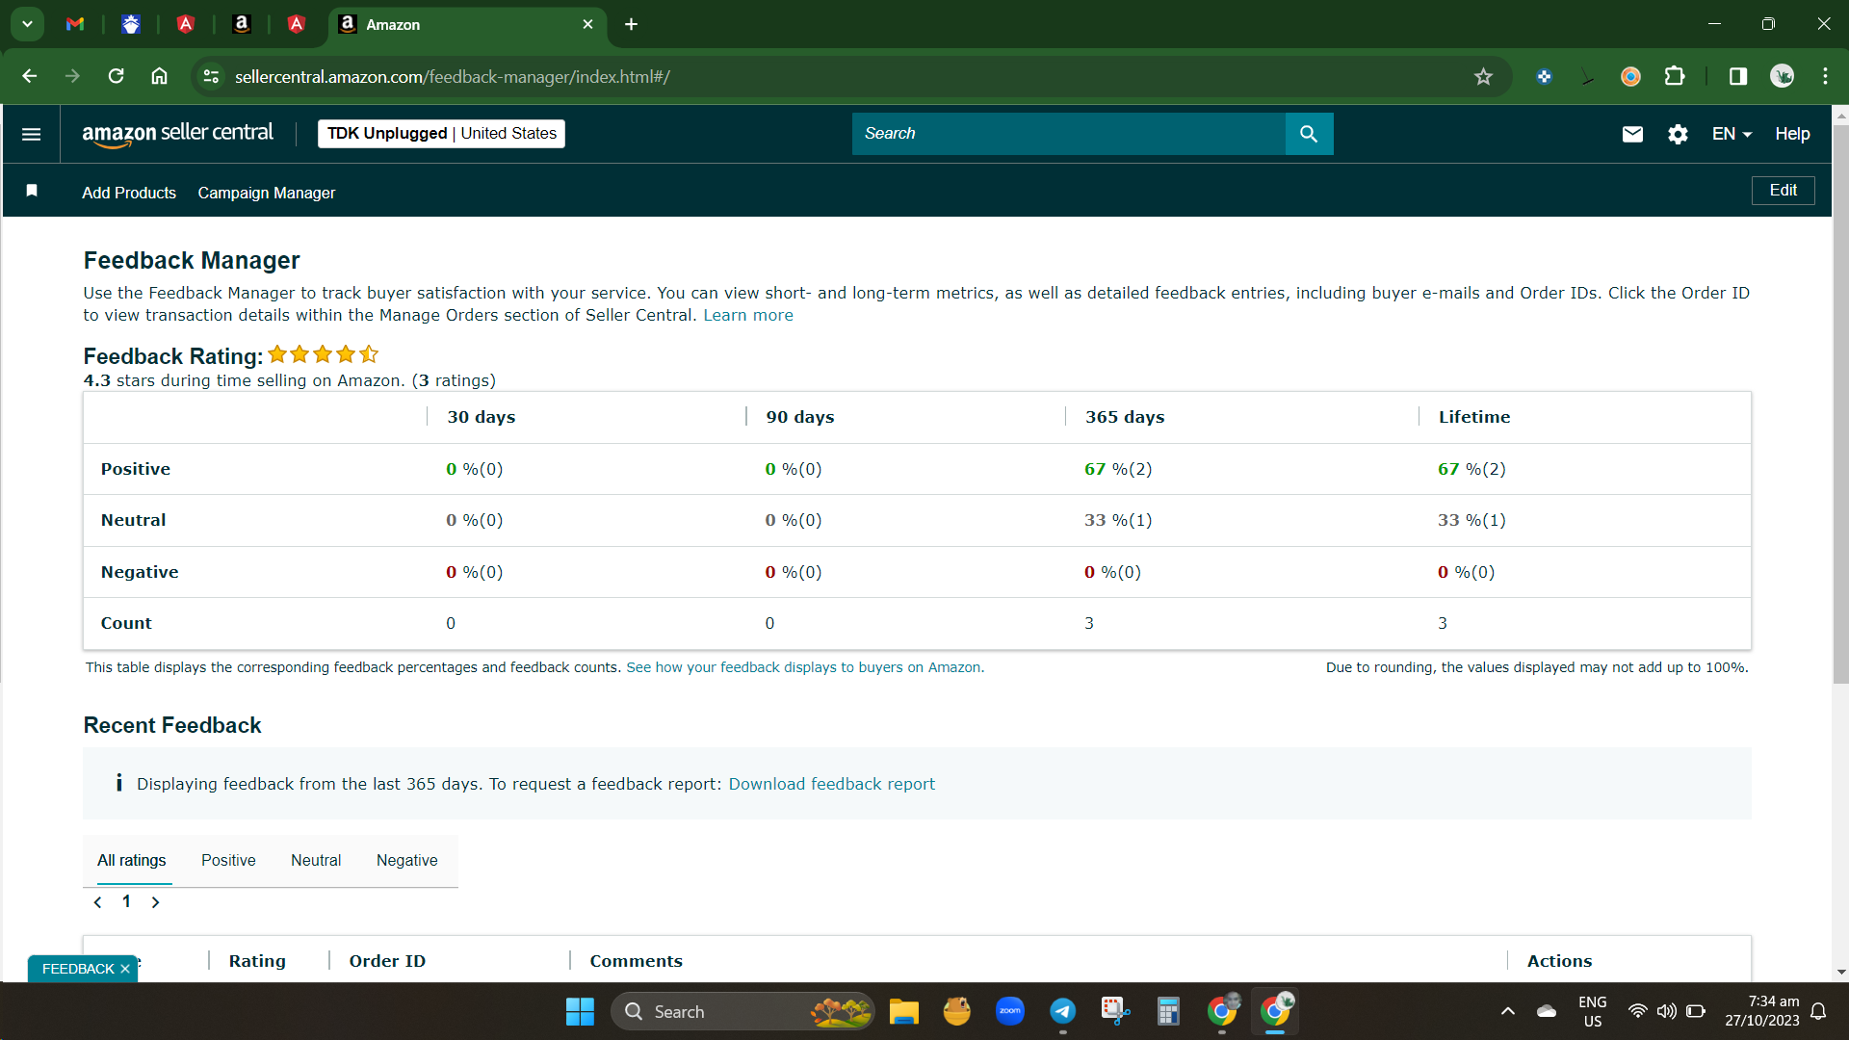Open File Explorer from the taskbar
The height and width of the screenshot is (1040, 1849).
(903, 1011)
